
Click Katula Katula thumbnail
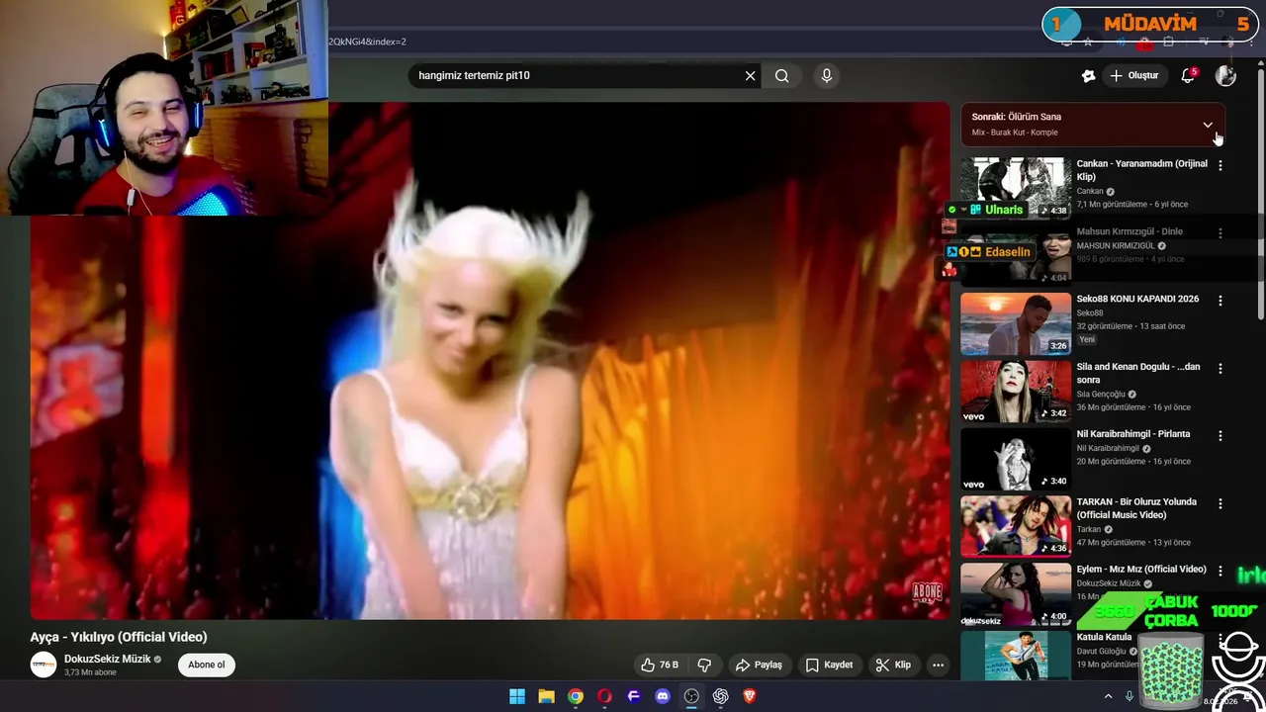(x=1016, y=656)
